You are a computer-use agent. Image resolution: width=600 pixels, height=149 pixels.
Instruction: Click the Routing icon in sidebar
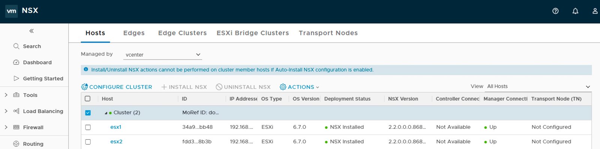16,144
